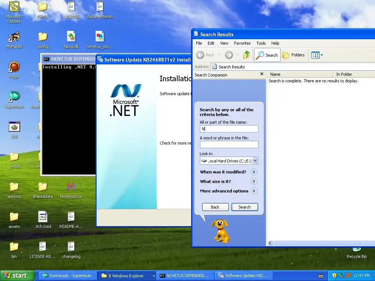This screenshot has width=375, height=281.
Task: Switch to Downloads - Supermium taskbar item
Action: tap(67, 276)
